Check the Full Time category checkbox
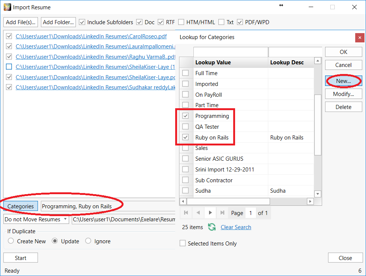 [185, 73]
